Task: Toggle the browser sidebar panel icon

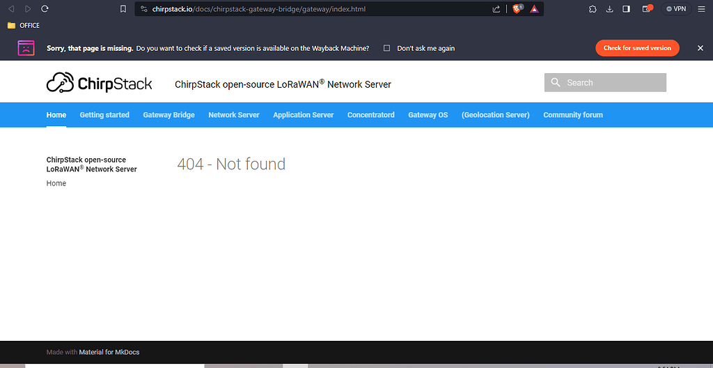Action: [626, 9]
